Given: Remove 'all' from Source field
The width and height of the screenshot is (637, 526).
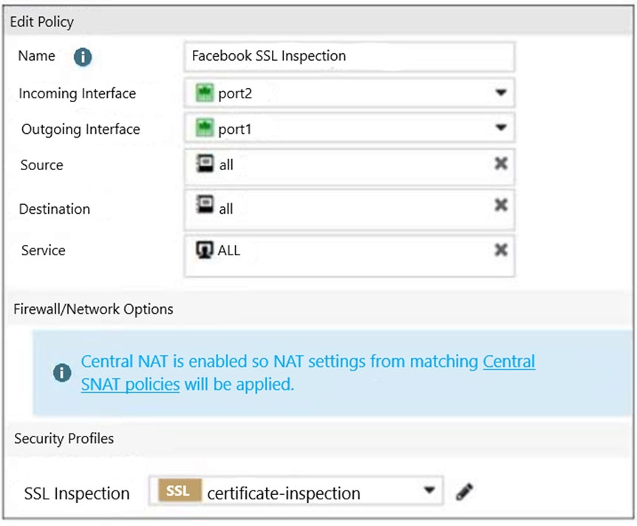Looking at the screenshot, I should point(501,163).
